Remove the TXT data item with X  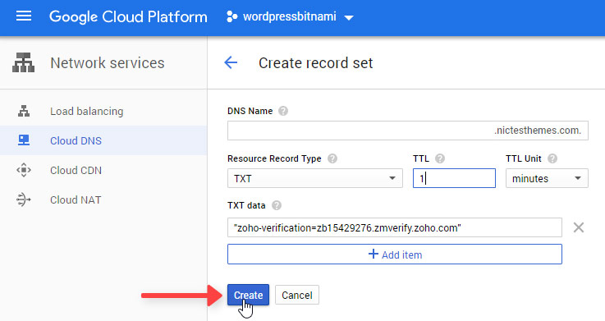[x=579, y=227]
